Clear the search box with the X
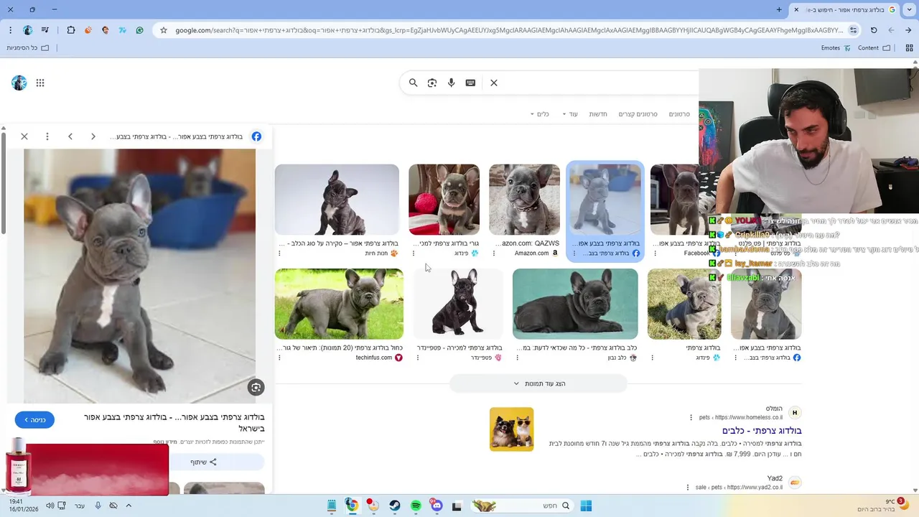 (494, 83)
